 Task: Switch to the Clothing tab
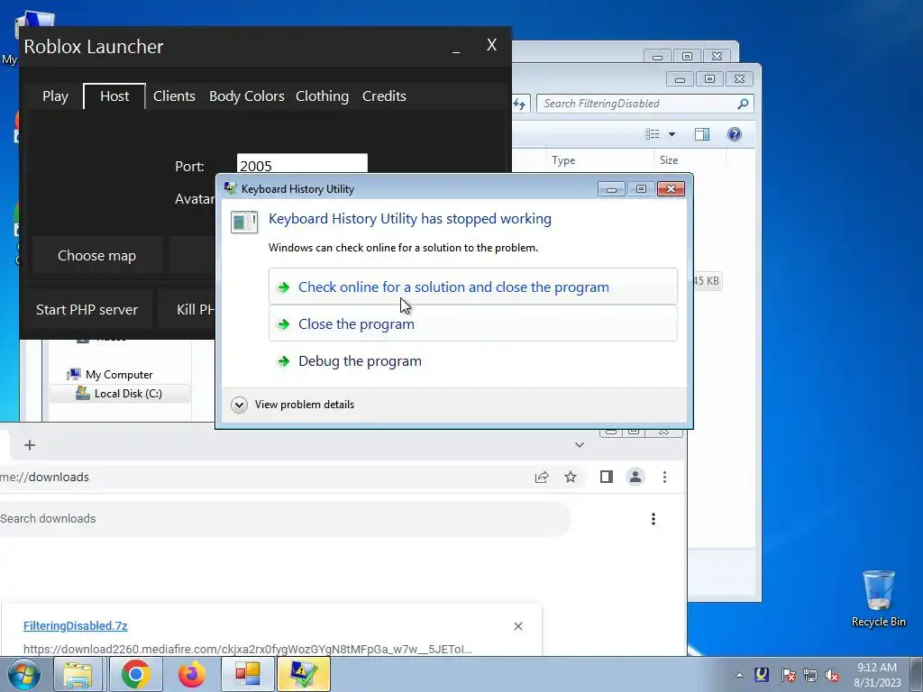[322, 96]
